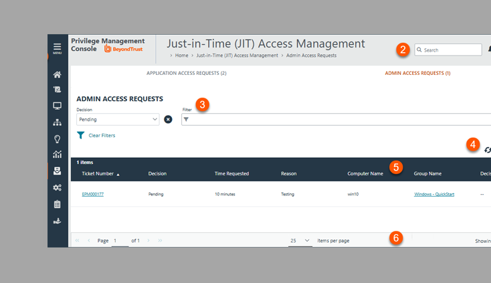Go to Home via sidebar house icon
Image resolution: width=491 pixels, height=283 pixels.
57,74
